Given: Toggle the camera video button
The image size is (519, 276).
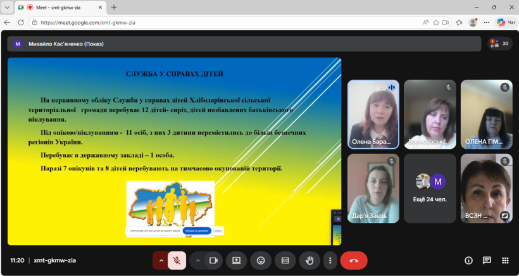Looking at the screenshot, I should click(x=213, y=260).
